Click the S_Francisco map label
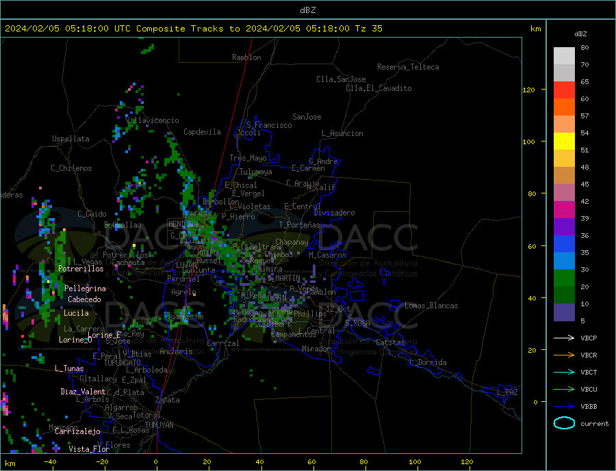 tap(269, 125)
